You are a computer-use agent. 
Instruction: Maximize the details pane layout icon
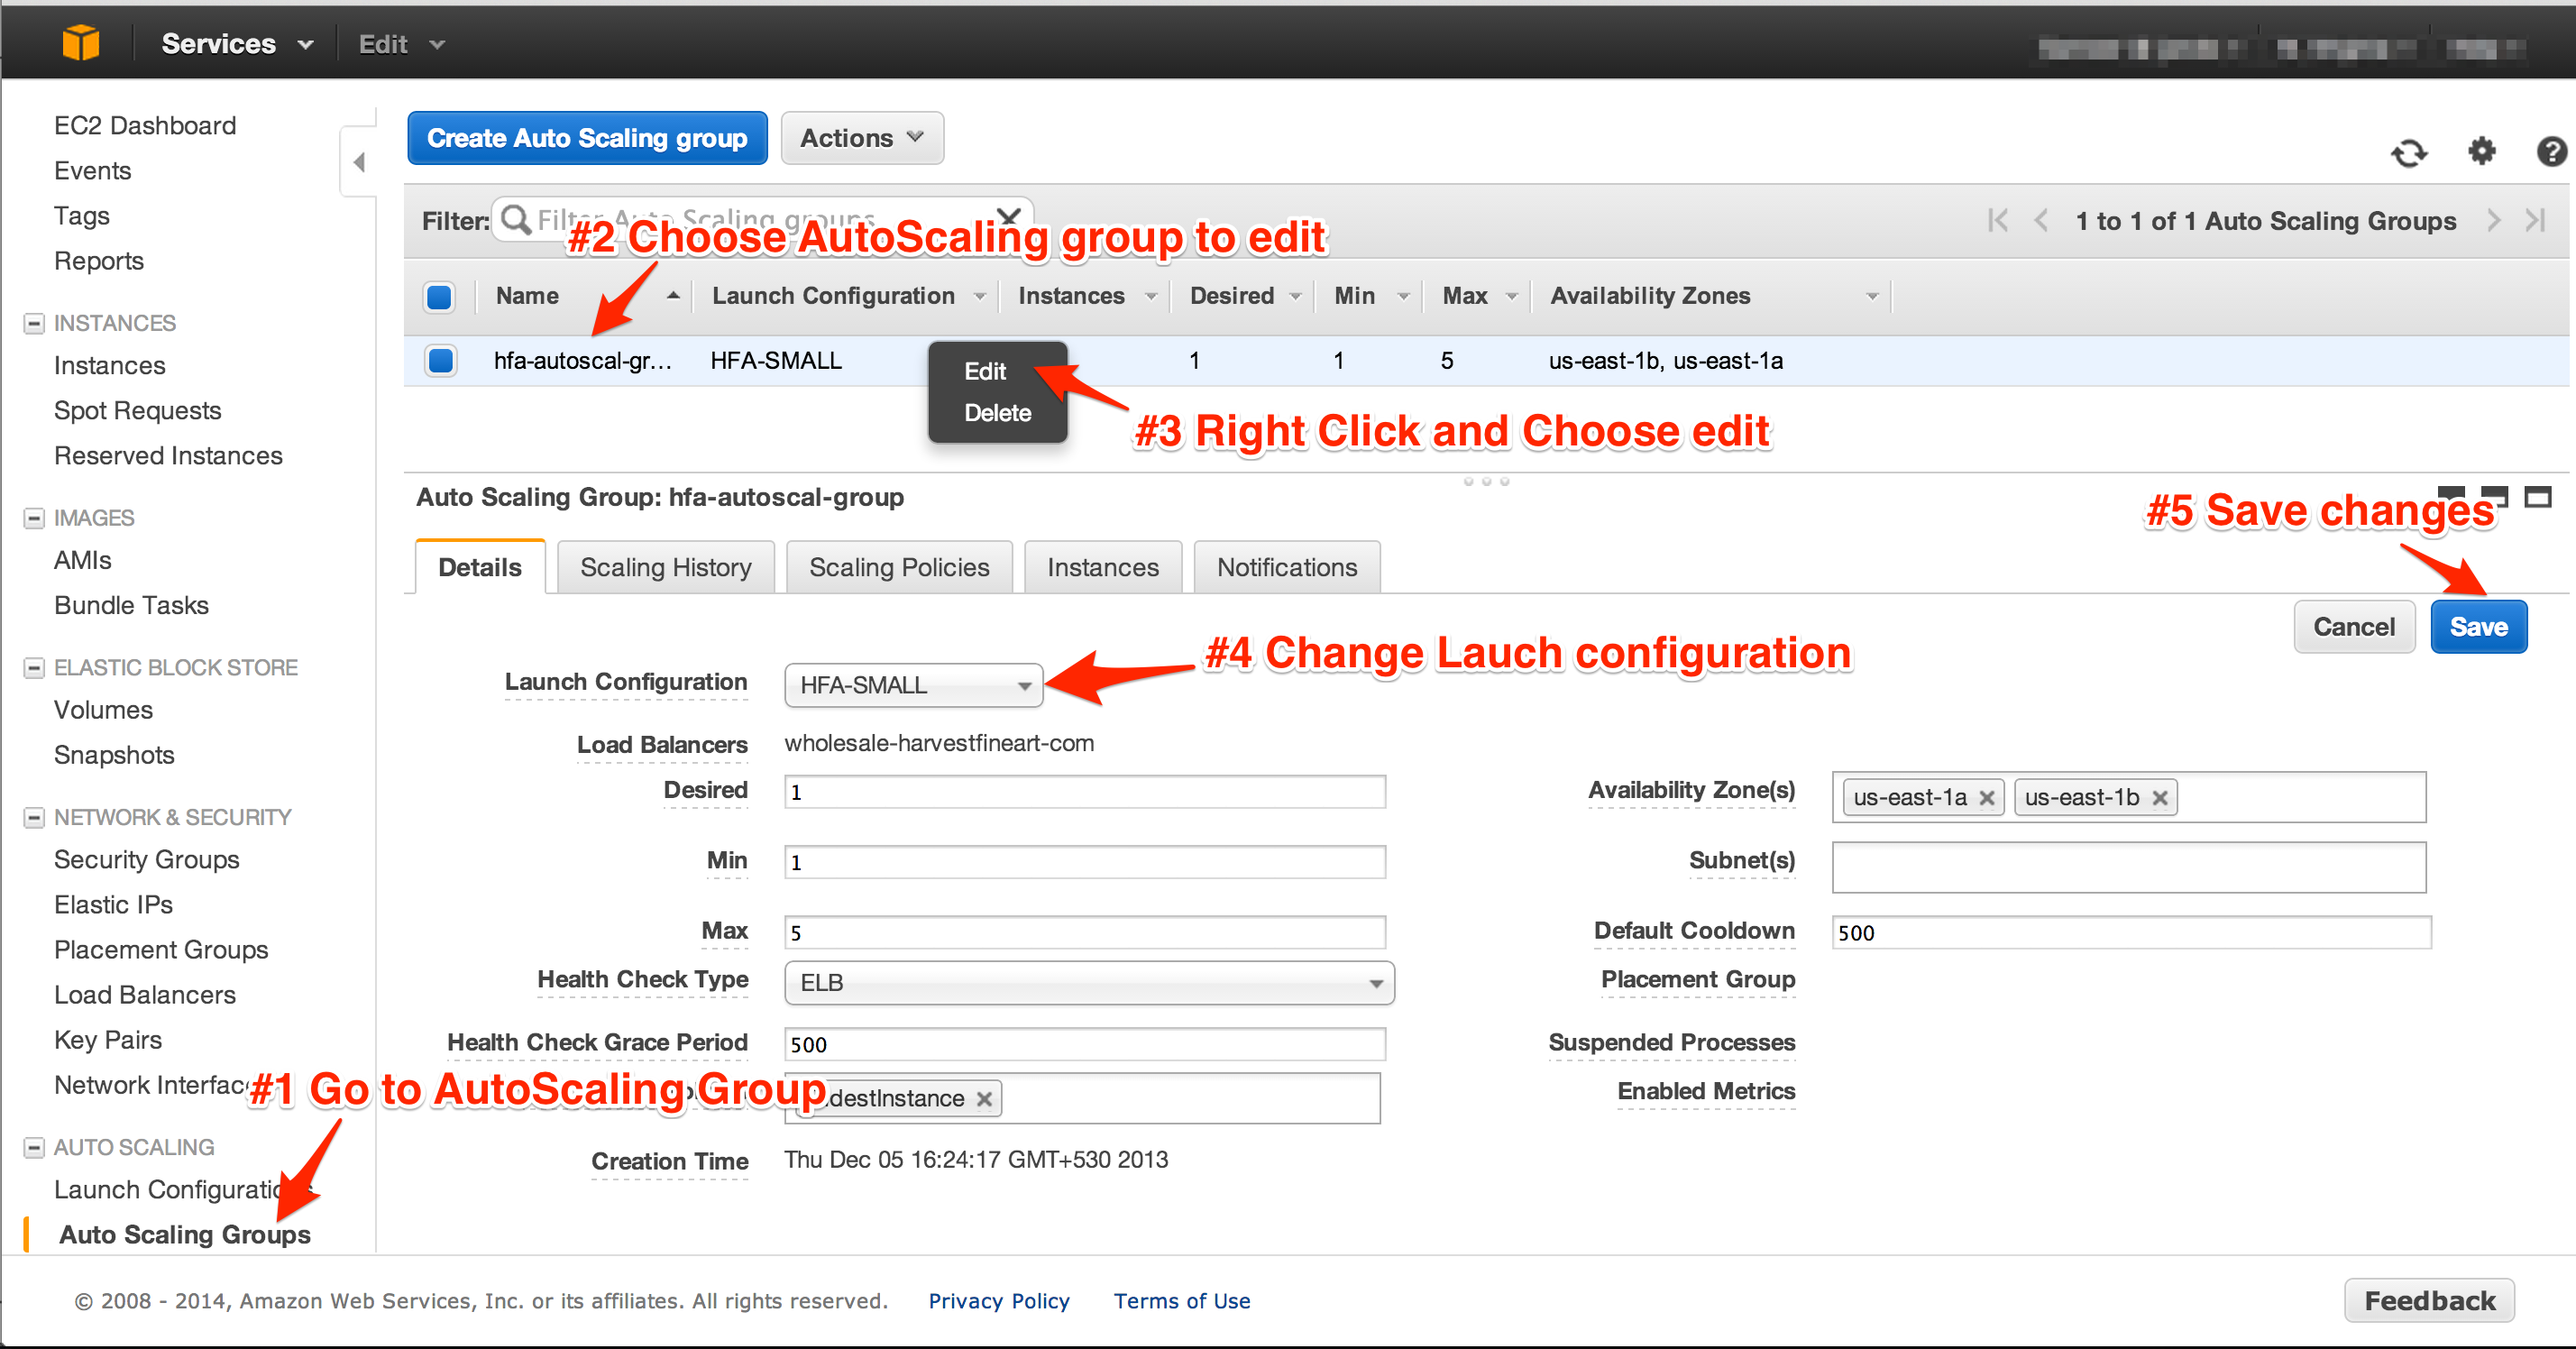click(2538, 497)
